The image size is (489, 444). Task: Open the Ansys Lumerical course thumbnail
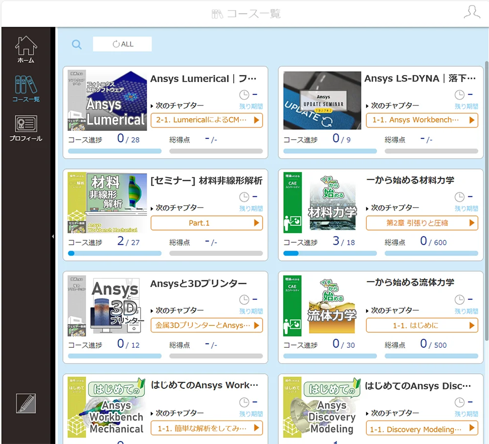pyautogui.click(x=107, y=100)
